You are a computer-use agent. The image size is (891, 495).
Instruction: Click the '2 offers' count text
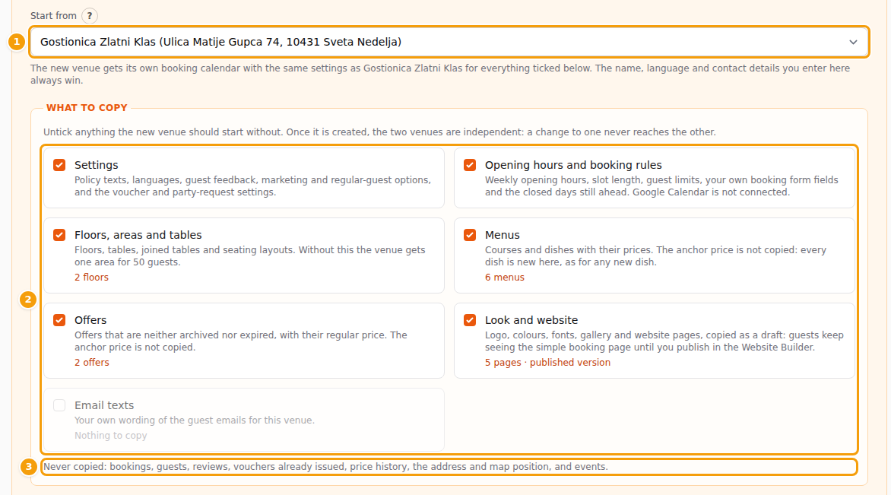[x=91, y=363]
